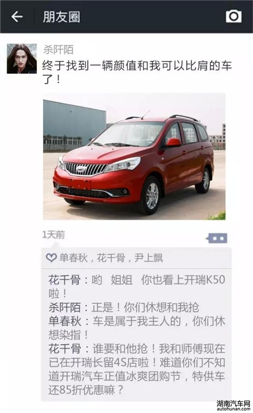Tap the 湖南汽车网 watermark logo

pos(234,405)
